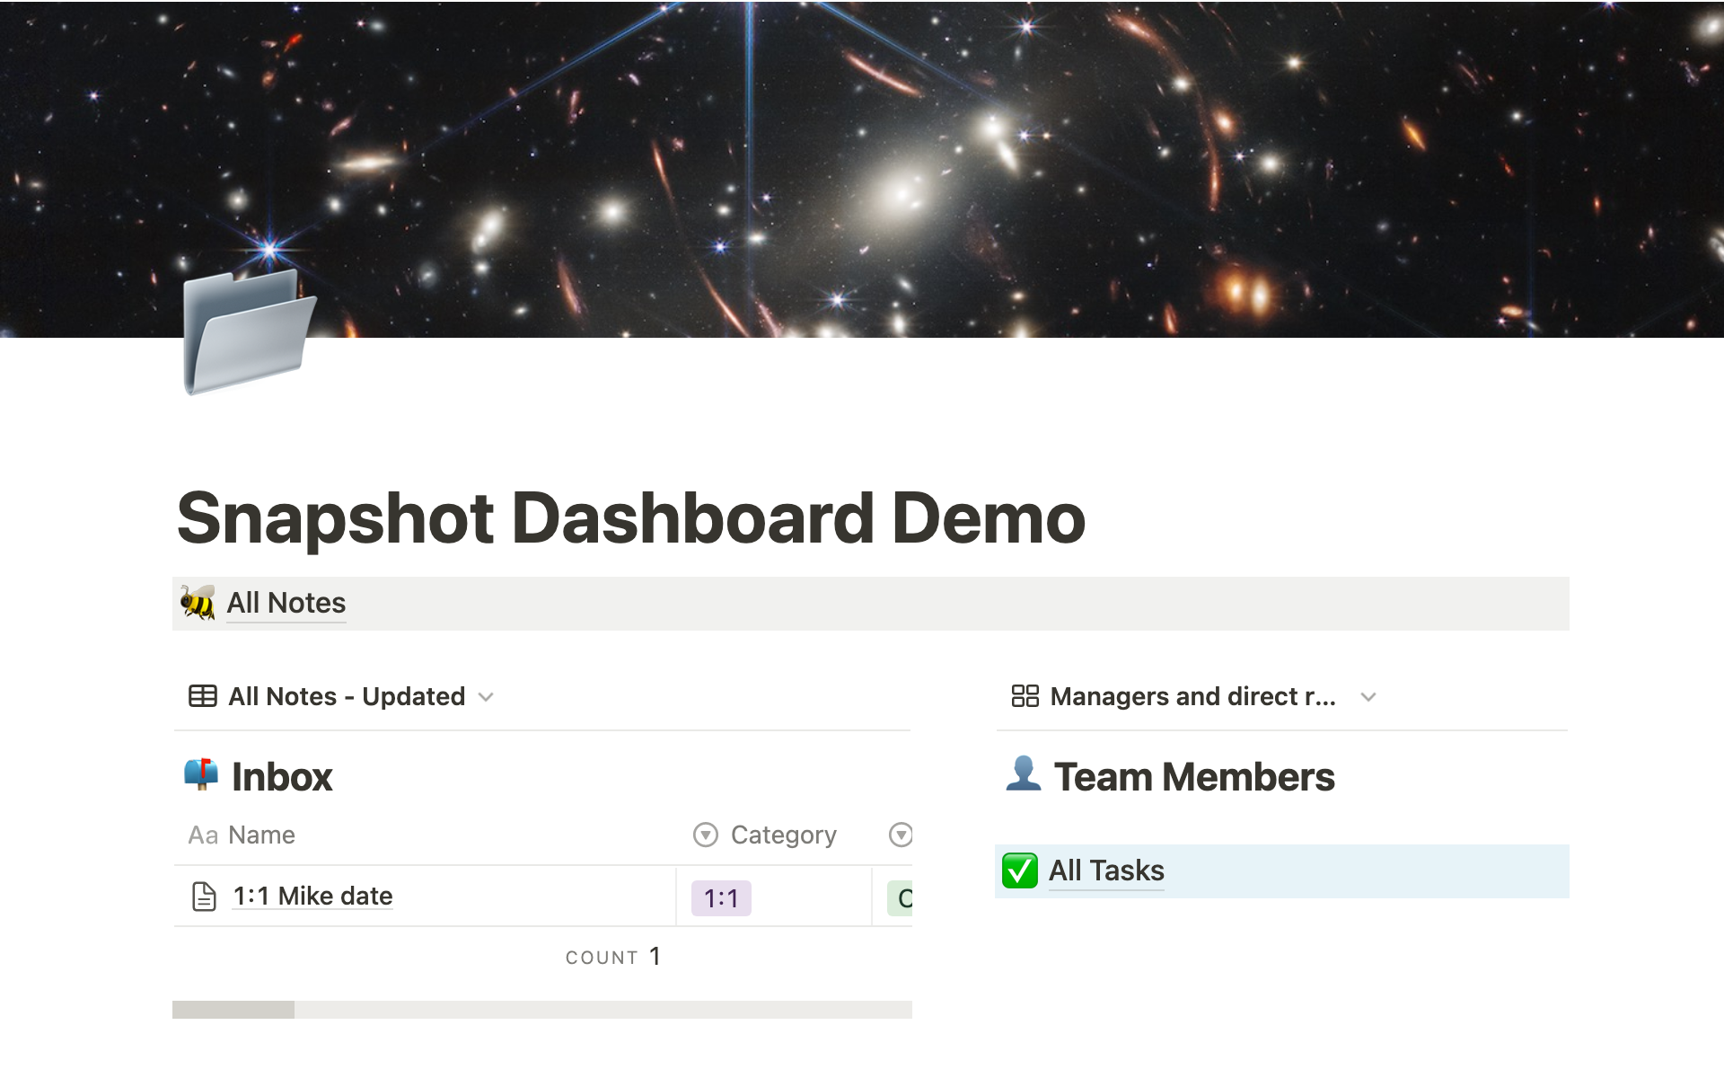Click the green checkmark icon
This screenshot has height=1078, width=1724.
1020,870
